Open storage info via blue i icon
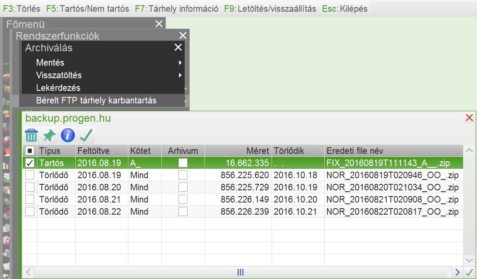Screen dimensions: 477x279 pos(68,135)
